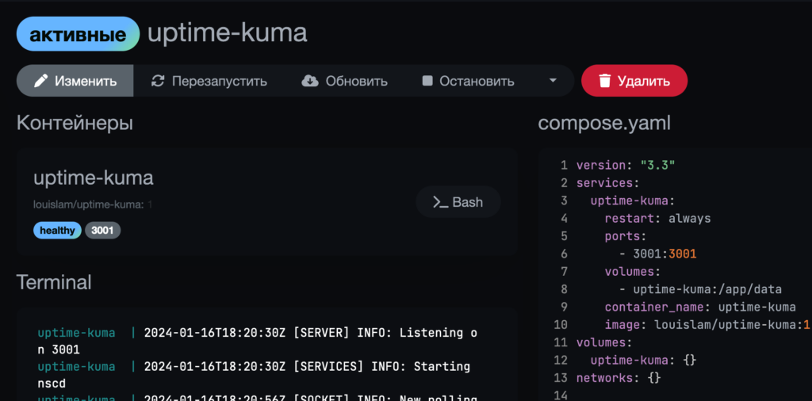The image size is (812, 401).
Task: Click the cloud download icon on Обновить
Action: click(x=310, y=82)
